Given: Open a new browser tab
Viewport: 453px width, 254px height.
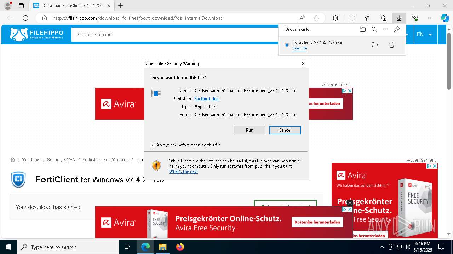Looking at the screenshot, I should click(121, 6).
